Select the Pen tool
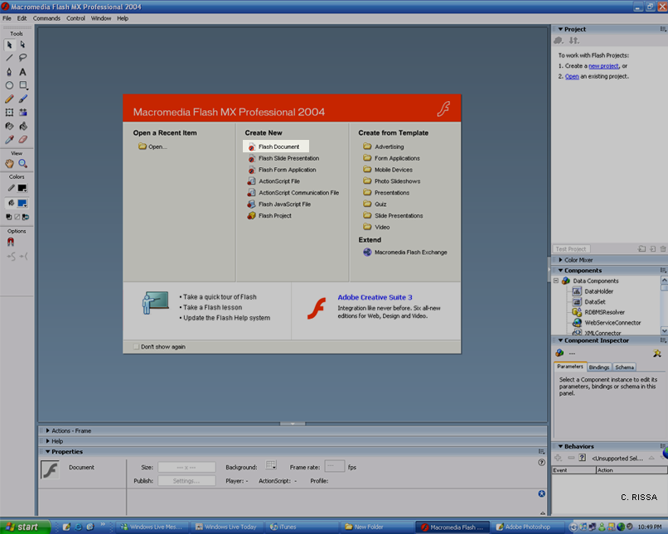 pos(9,72)
